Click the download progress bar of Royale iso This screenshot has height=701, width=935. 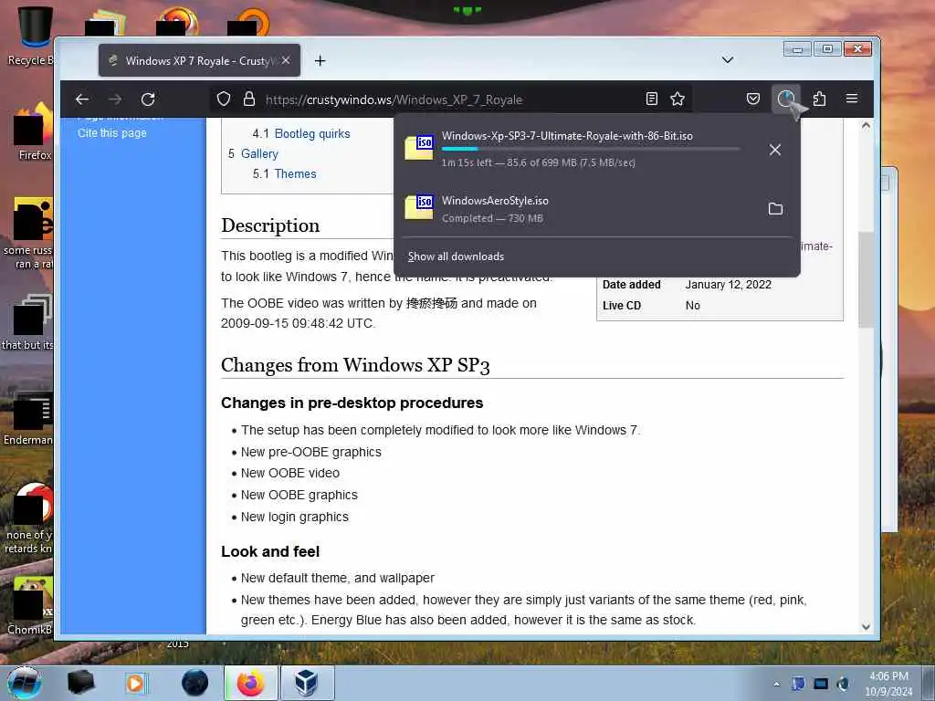click(x=591, y=149)
